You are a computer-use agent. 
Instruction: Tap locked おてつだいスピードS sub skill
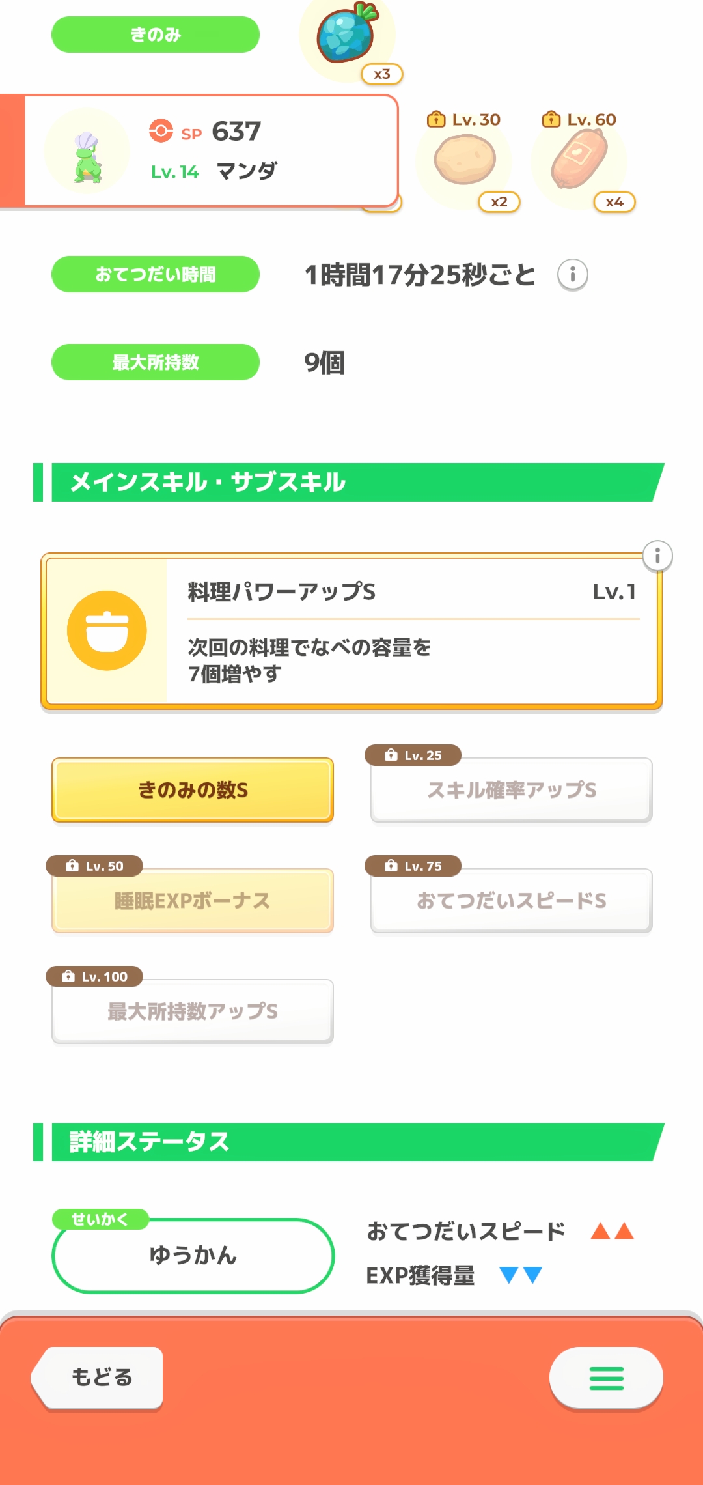[512, 901]
